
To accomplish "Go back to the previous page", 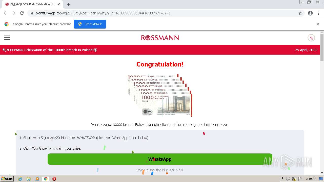I will pos(6,13).
